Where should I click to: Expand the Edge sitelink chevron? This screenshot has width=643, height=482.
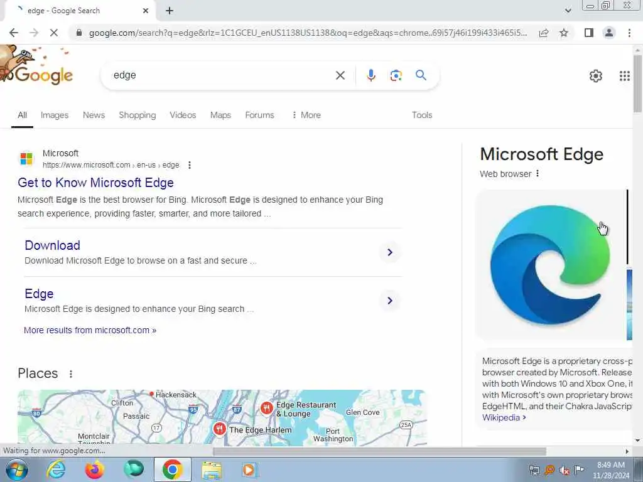click(390, 301)
